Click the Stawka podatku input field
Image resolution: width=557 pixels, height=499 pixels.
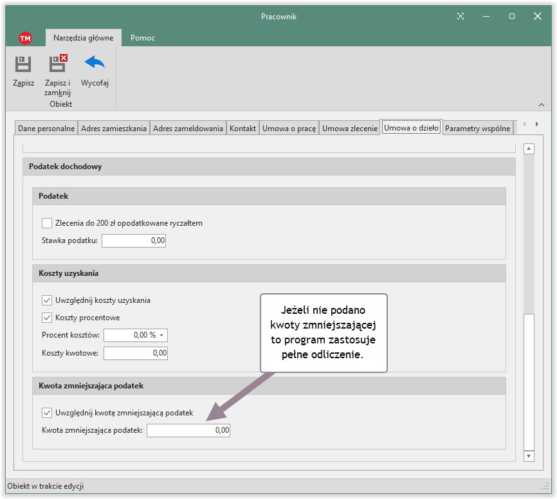click(134, 240)
